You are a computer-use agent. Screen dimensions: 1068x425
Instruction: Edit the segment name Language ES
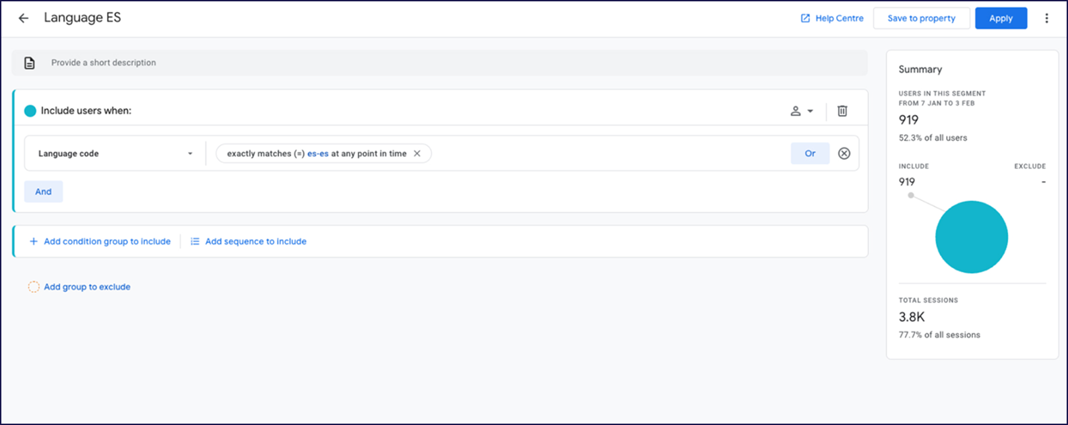tap(82, 18)
